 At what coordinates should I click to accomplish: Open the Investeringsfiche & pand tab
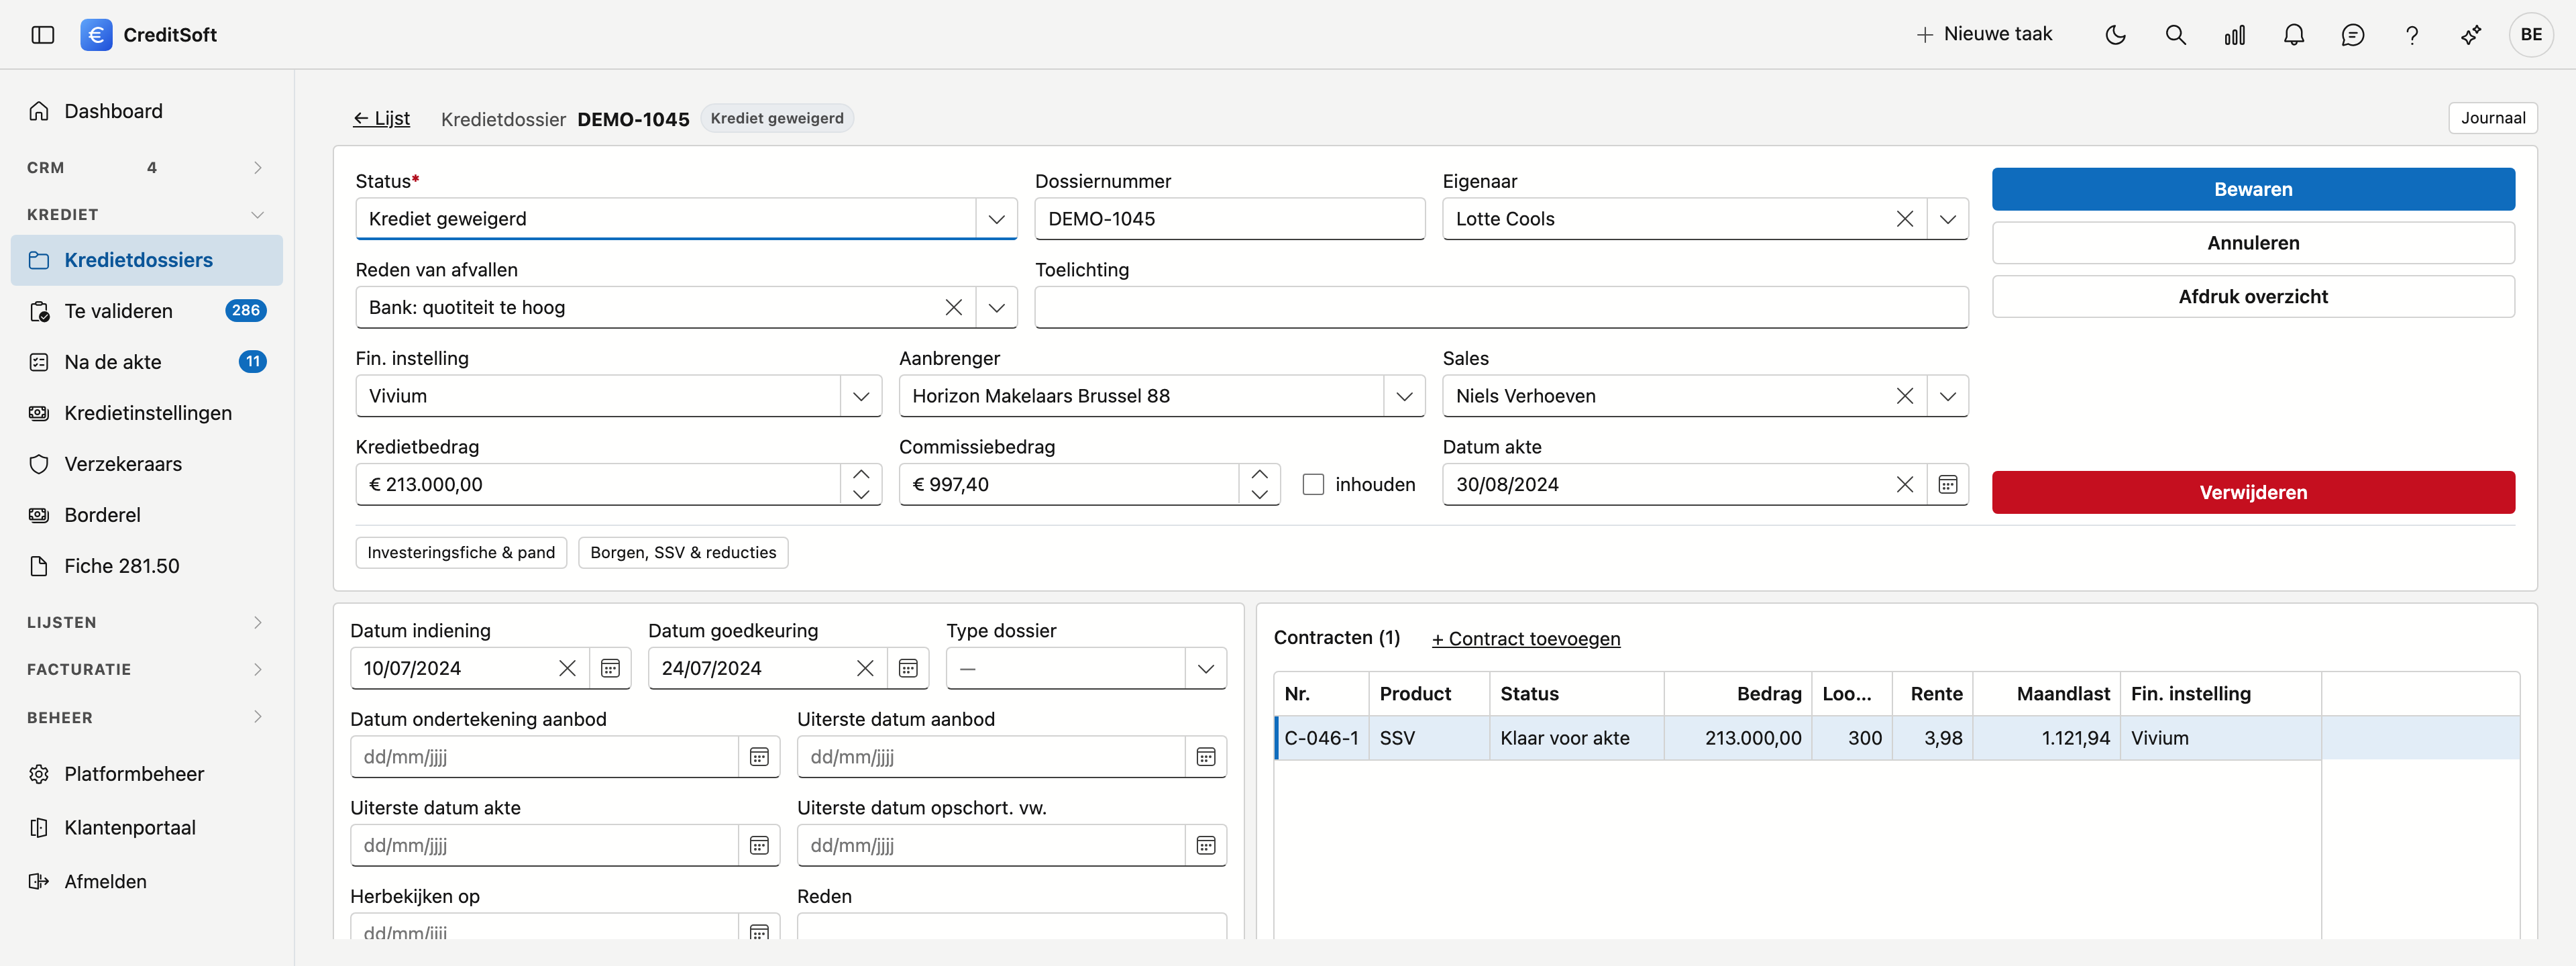(461, 553)
